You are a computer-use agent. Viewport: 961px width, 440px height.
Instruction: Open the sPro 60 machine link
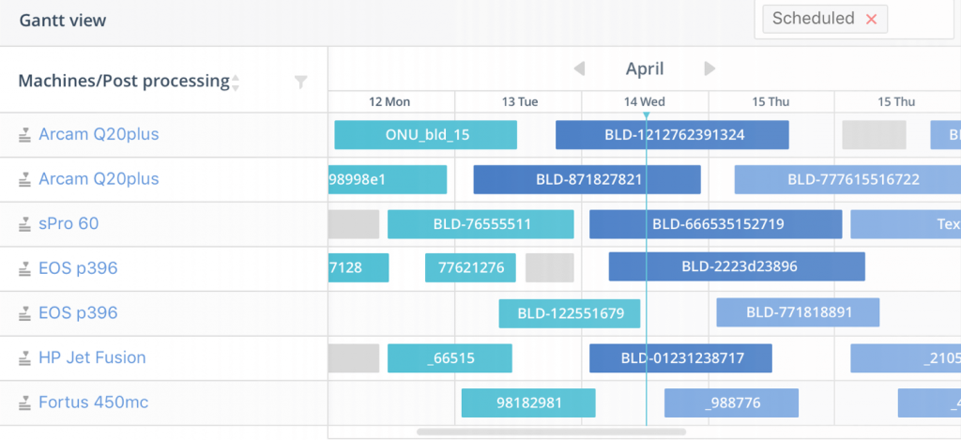point(69,223)
